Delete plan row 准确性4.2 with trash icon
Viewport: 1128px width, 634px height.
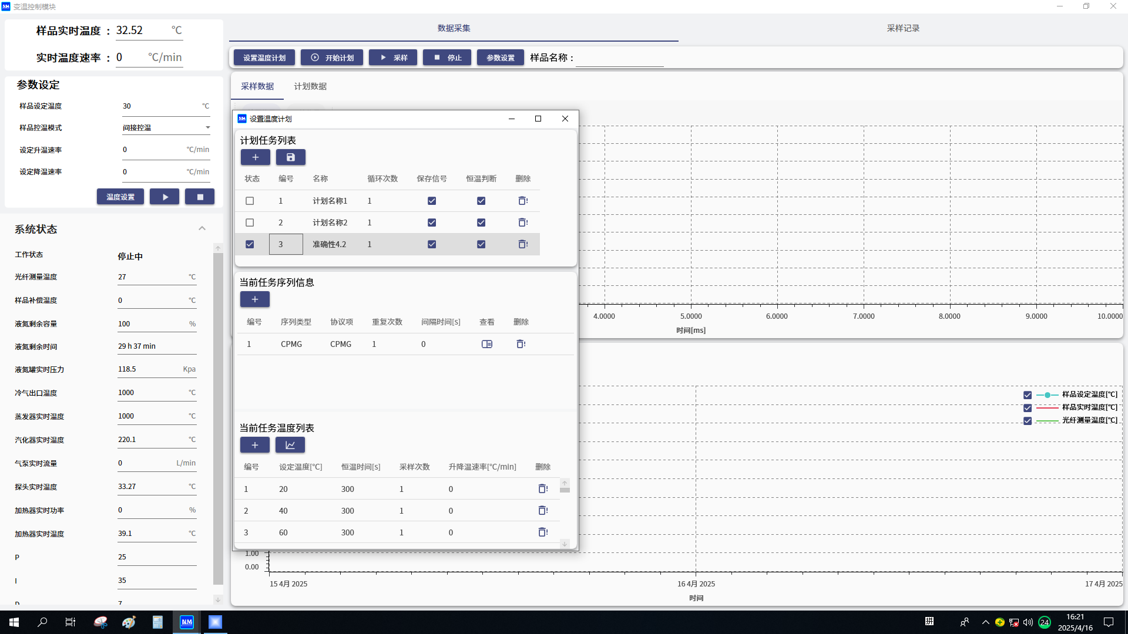[522, 244]
